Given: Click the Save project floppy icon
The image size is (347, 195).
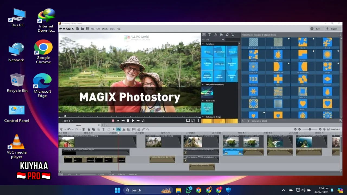Looking at the screenshot, I should (x=88, y=29).
